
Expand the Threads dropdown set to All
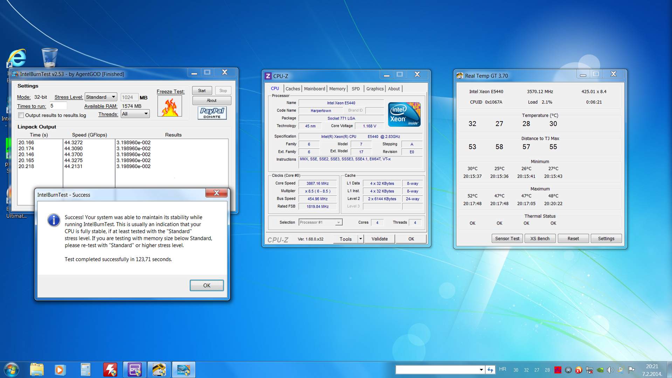tap(135, 114)
